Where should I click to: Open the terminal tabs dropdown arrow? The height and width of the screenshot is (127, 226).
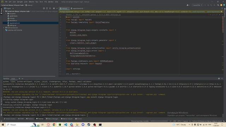(x=22, y=79)
